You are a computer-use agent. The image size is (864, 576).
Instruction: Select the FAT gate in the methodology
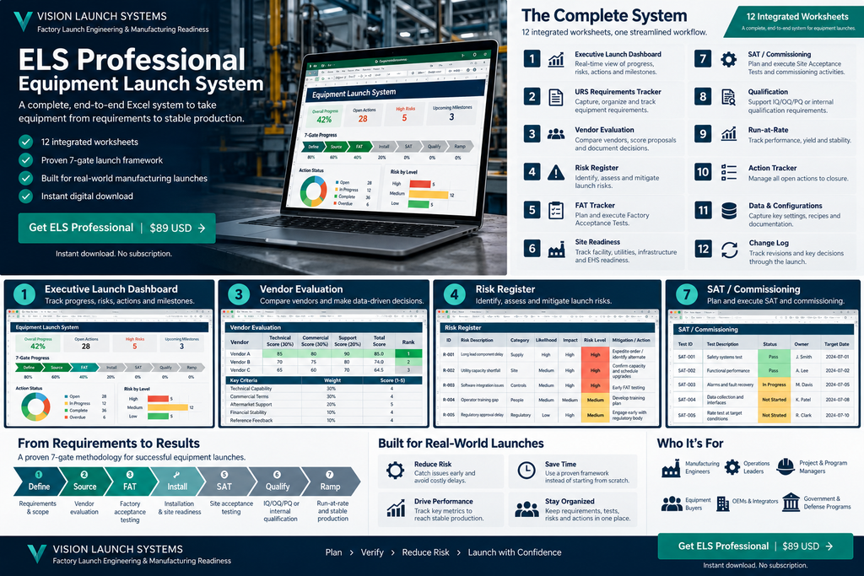click(130, 482)
